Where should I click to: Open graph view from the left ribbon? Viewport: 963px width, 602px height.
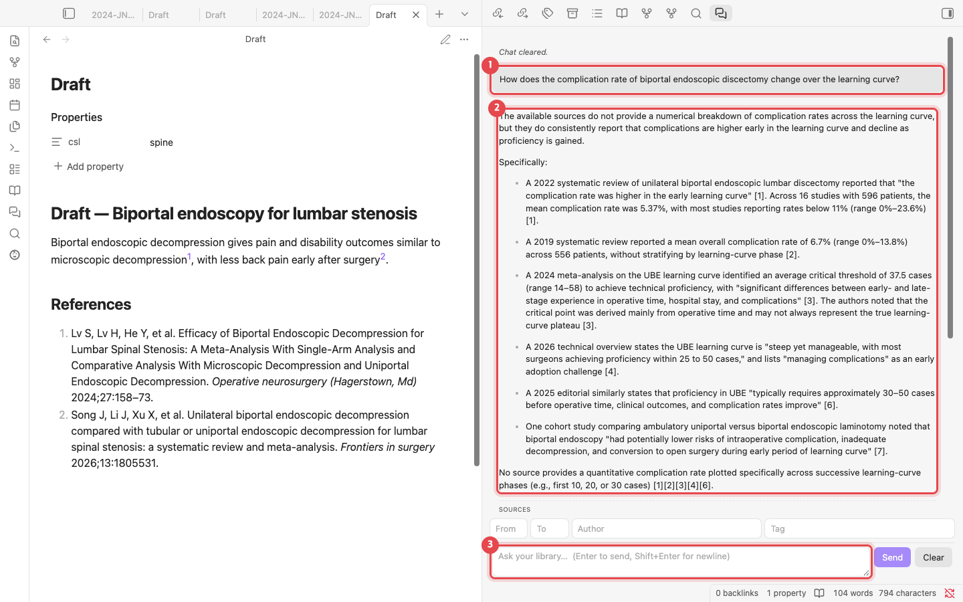pos(15,62)
